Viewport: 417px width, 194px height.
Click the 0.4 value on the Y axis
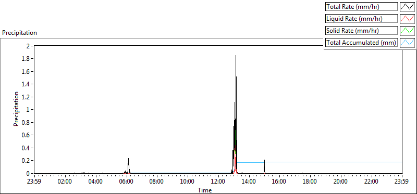(x=26, y=148)
